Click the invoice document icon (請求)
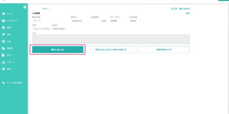This screenshot has width=229, height=114. (x=3, y=28)
